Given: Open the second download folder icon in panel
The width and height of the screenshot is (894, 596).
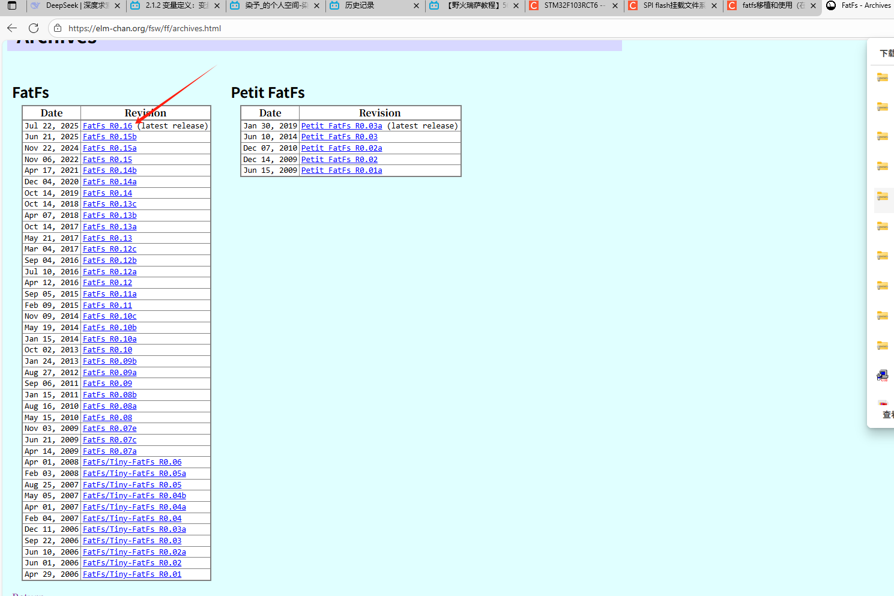Looking at the screenshot, I should point(882,107).
